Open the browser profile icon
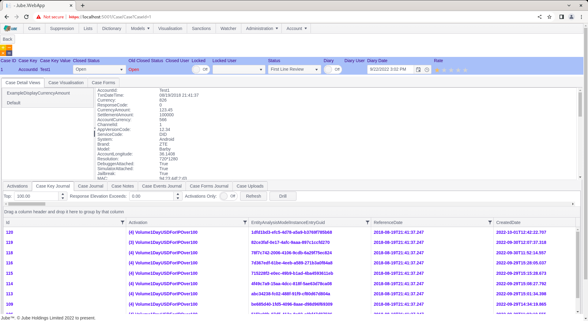This screenshot has width=588, height=321. (571, 17)
